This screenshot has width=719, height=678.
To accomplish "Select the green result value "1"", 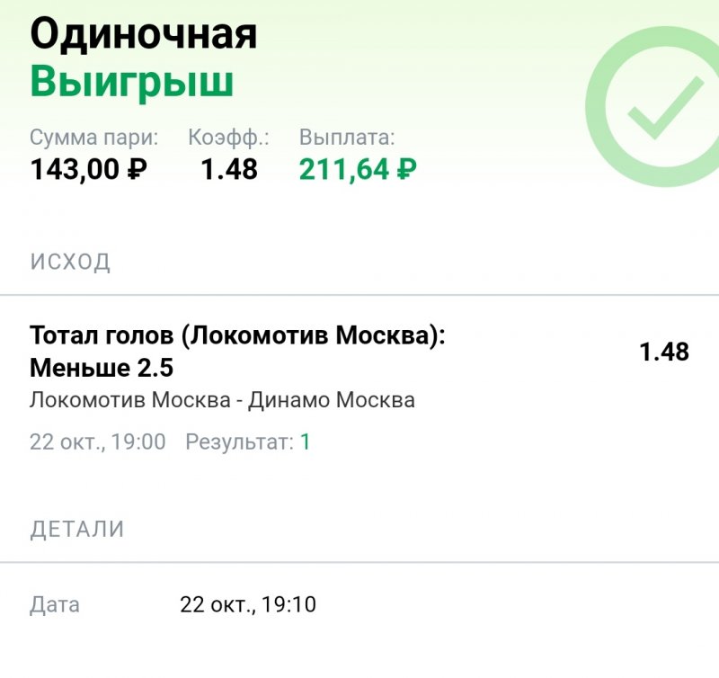I will [305, 442].
